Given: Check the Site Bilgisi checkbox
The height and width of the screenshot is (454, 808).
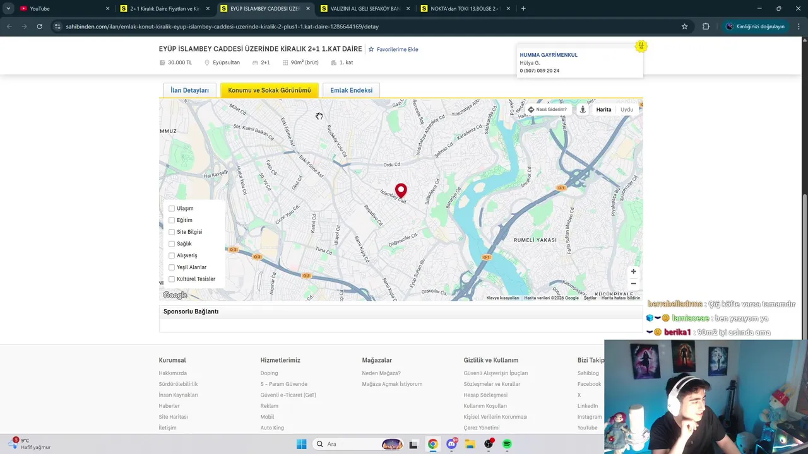Looking at the screenshot, I should pos(172,232).
